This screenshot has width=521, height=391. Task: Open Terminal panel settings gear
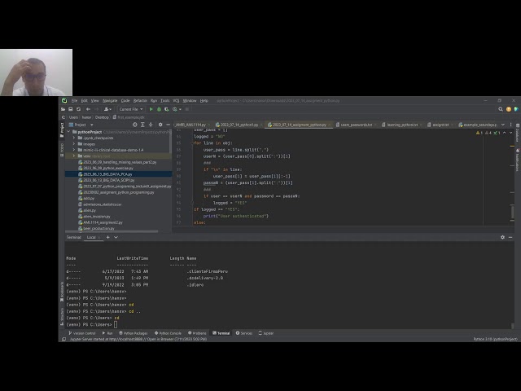(x=502, y=237)
